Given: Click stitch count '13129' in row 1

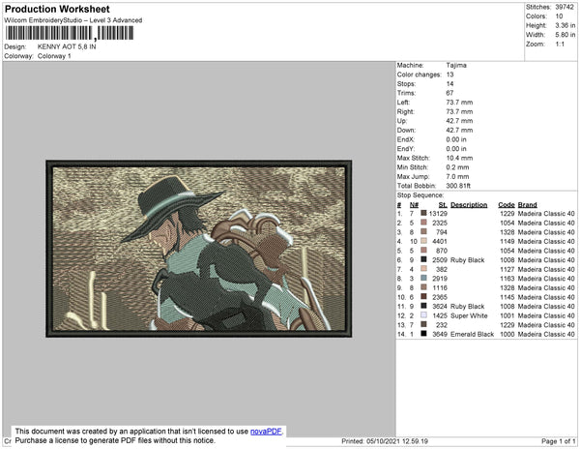Looking at the screenshot, I should point(438,214).
